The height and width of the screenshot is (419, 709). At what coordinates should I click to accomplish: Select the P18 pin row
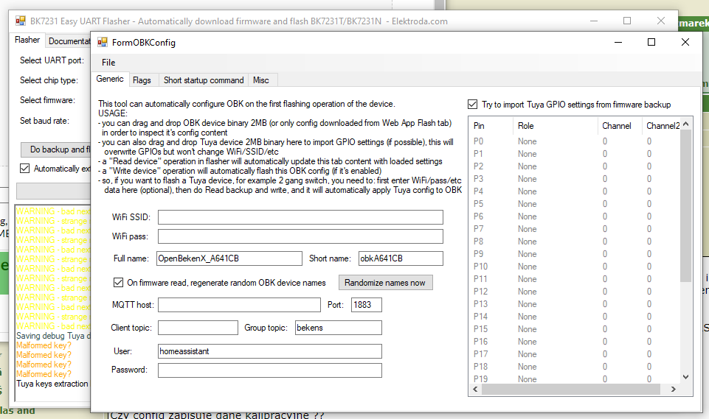574,367
